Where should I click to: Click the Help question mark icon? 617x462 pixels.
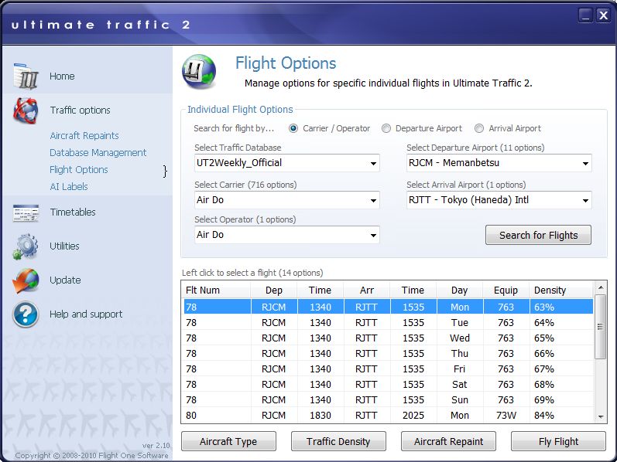(26, 314)
